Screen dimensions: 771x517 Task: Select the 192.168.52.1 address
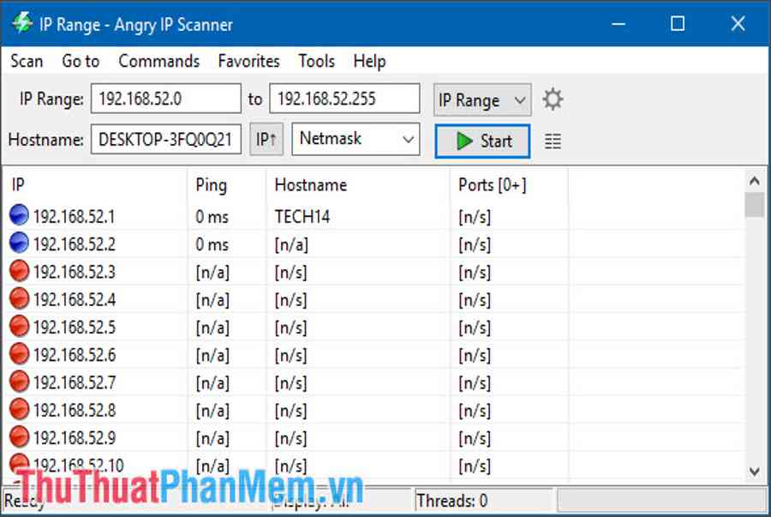[x=74, y=216]
